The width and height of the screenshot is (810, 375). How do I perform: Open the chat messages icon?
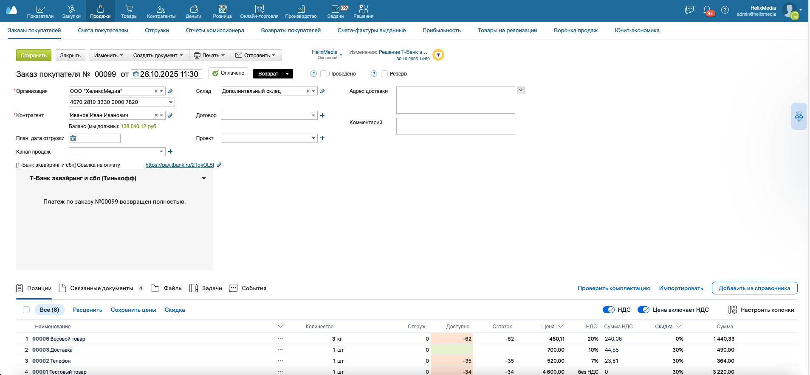tap(689, 10)
